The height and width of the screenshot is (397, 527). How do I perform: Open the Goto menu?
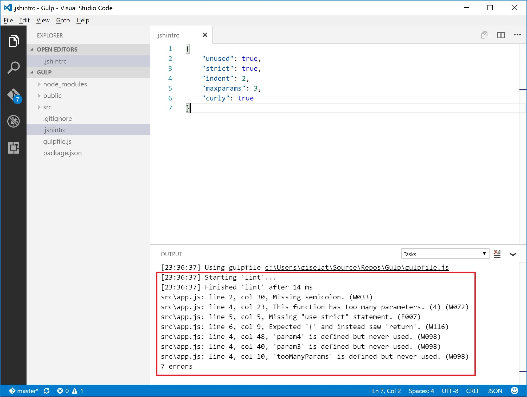(63, 20)
